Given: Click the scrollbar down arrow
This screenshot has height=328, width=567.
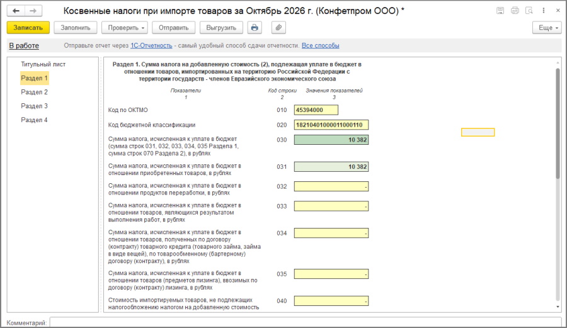Looking at the screenshot, I should tap(558, 307).
